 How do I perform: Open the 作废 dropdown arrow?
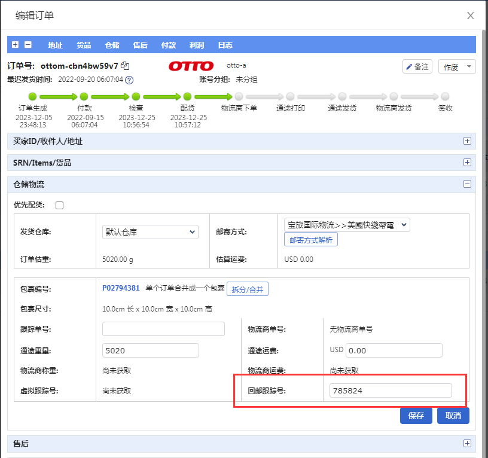[x=469, y=66]
